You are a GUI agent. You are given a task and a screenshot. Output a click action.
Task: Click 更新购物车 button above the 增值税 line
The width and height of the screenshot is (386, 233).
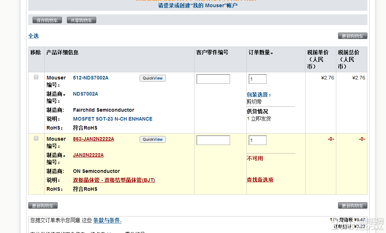click(x=352, y=206)
